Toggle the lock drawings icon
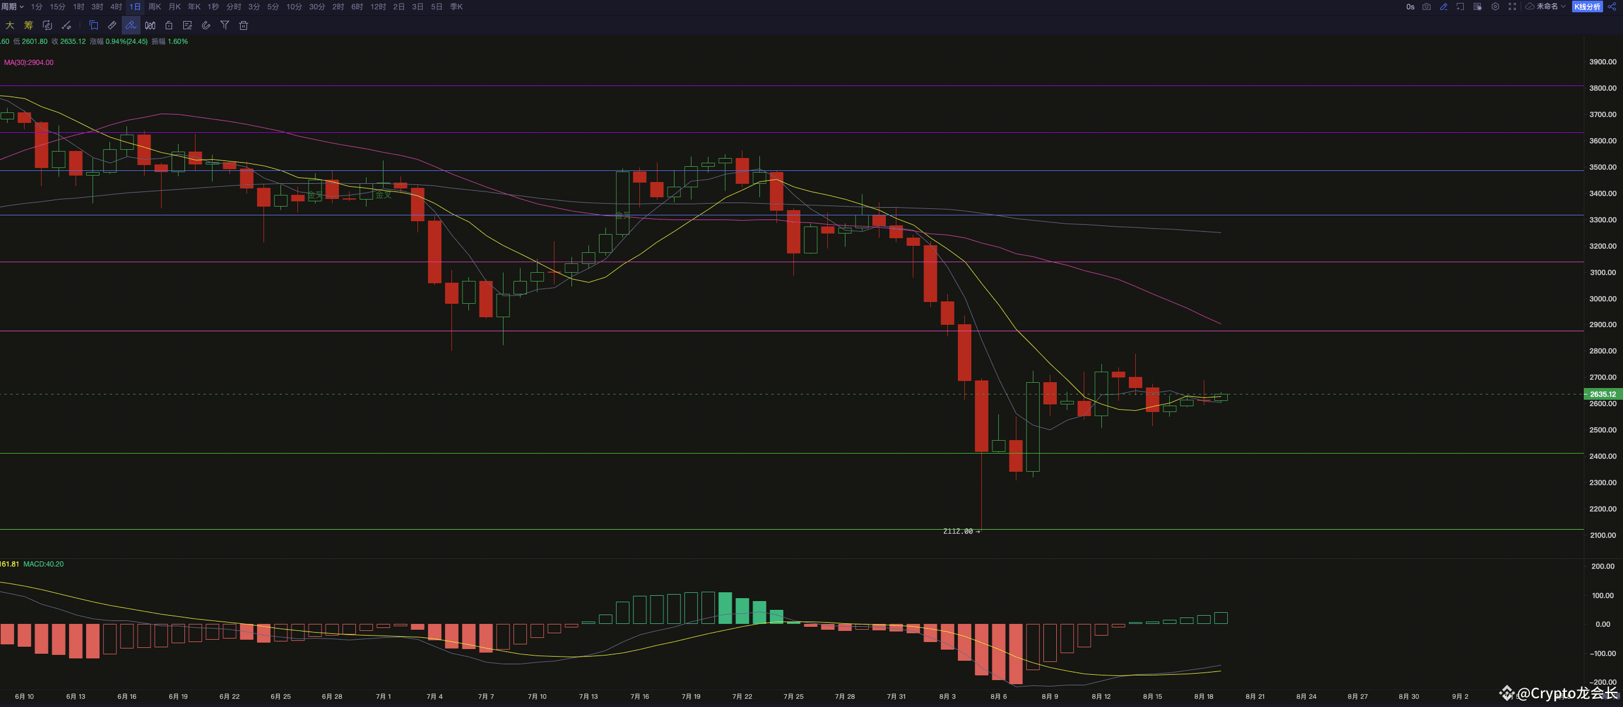The width and height of the screenshot is (1623, 707). (169, 25)
